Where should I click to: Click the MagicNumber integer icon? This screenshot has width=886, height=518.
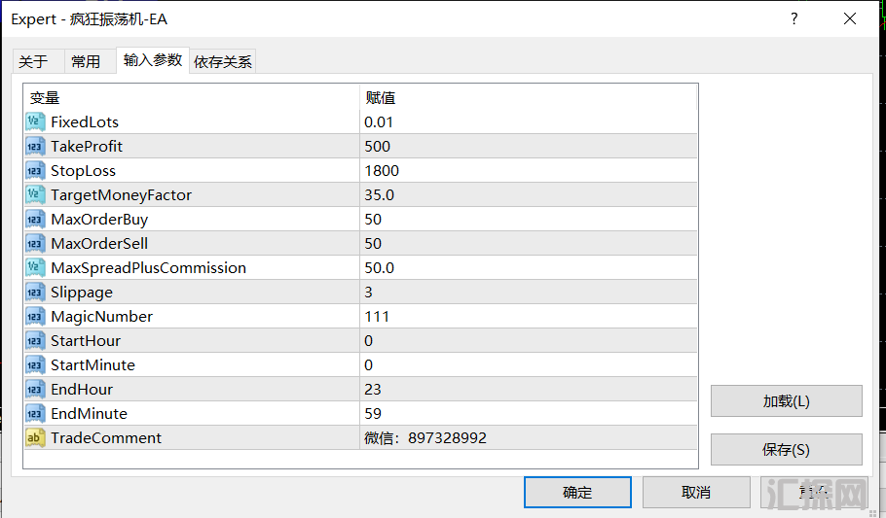click(x=35, y=316)
